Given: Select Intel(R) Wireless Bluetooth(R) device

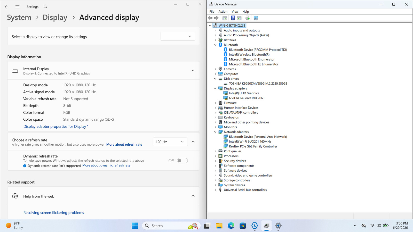Looking at the screenshot, I should click(x=249, y=54).
